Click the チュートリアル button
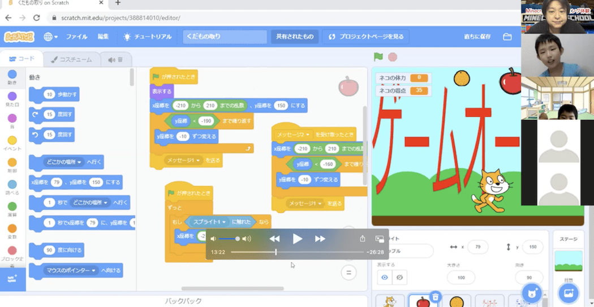The height and width of the screenshot is (307, 594). coord(148,37)
